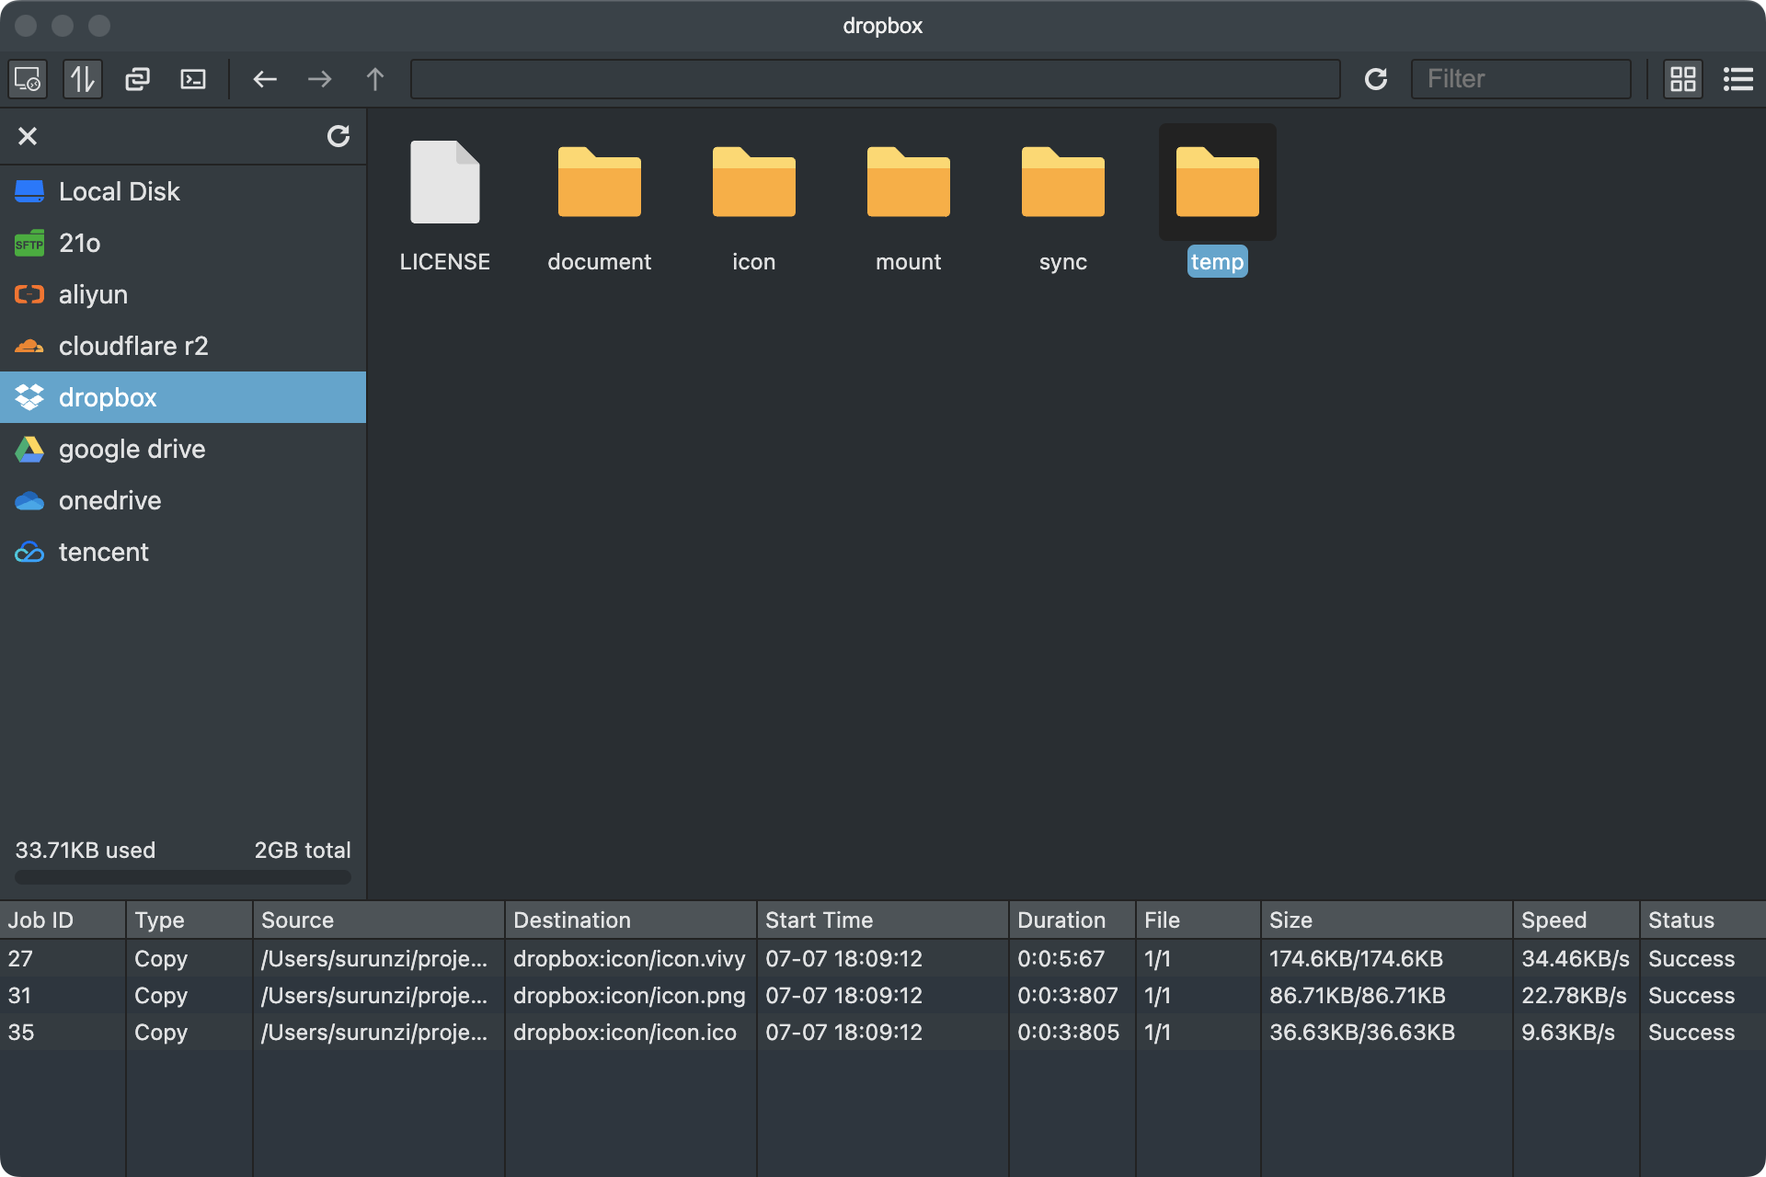
Task: Select the LICENSE file
Action: [445, 204]
